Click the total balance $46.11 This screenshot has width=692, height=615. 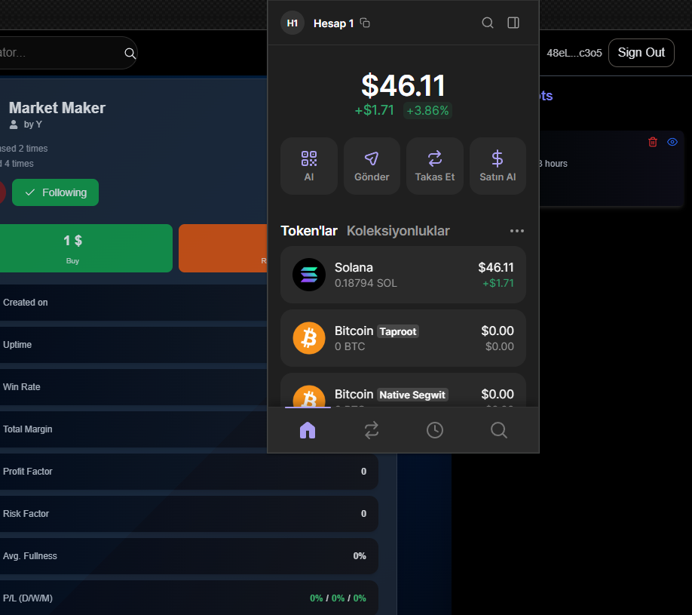pyautogui.click(x=403, y=86)
